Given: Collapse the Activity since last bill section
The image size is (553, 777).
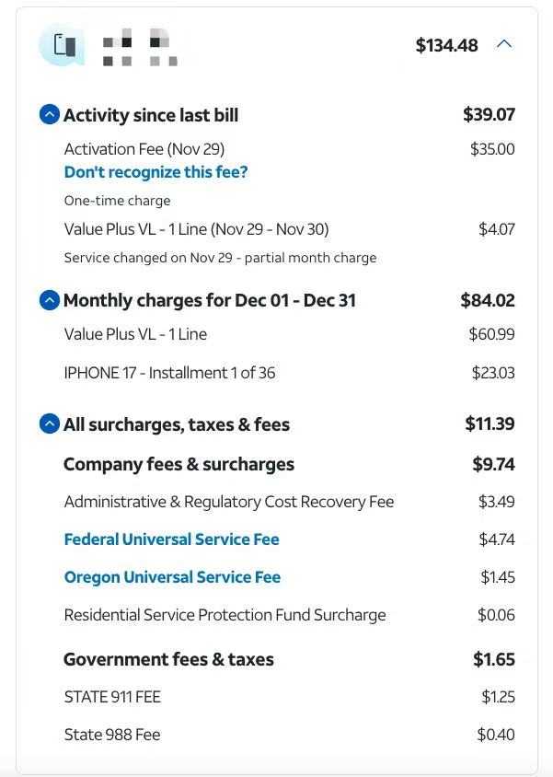Looking at the screenshot, I should pyautogui.click(x=50, y=115).
